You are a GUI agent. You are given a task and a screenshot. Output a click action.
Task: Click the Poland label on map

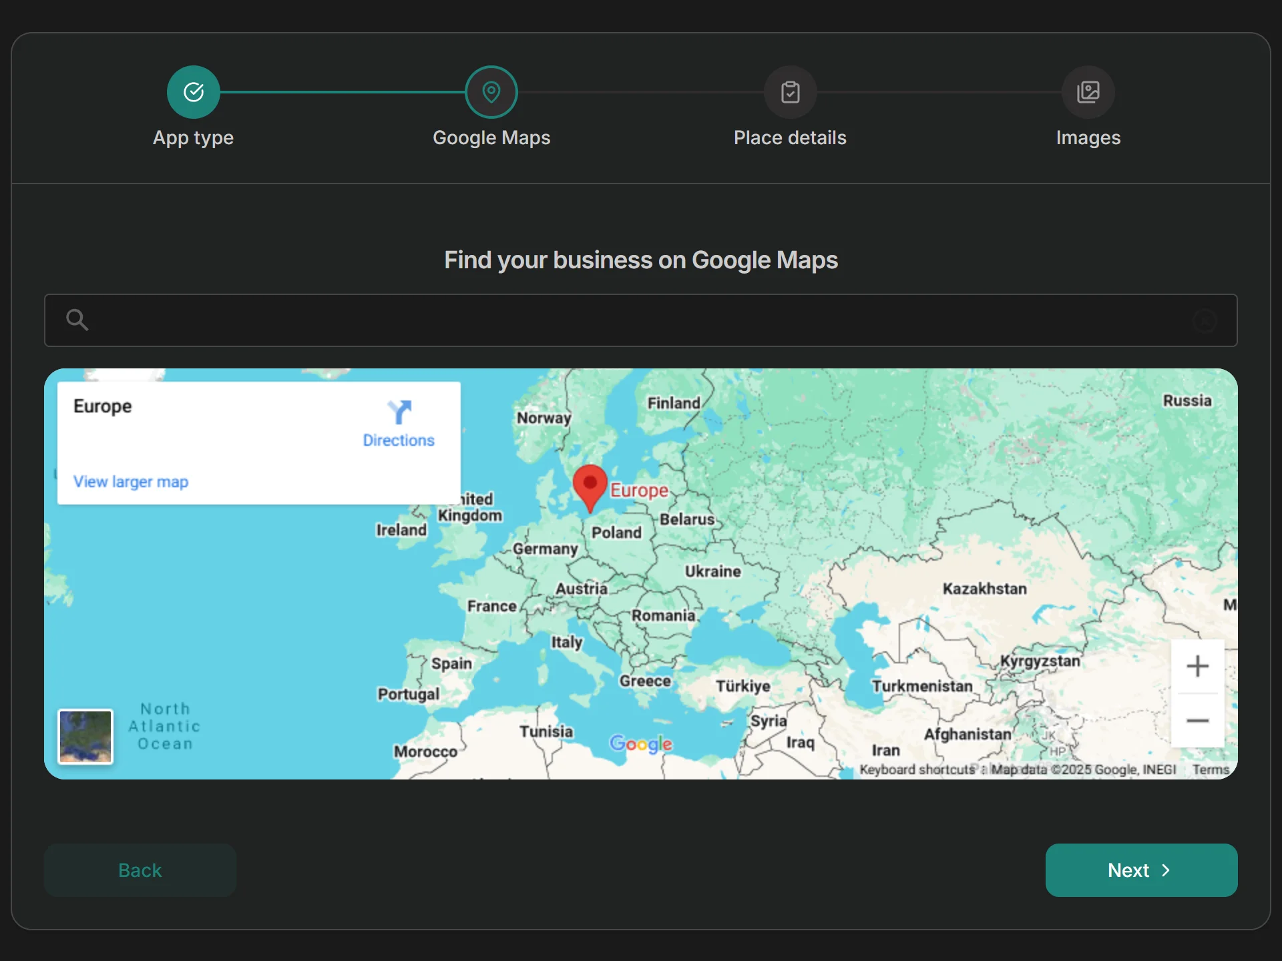pos(617,533)
